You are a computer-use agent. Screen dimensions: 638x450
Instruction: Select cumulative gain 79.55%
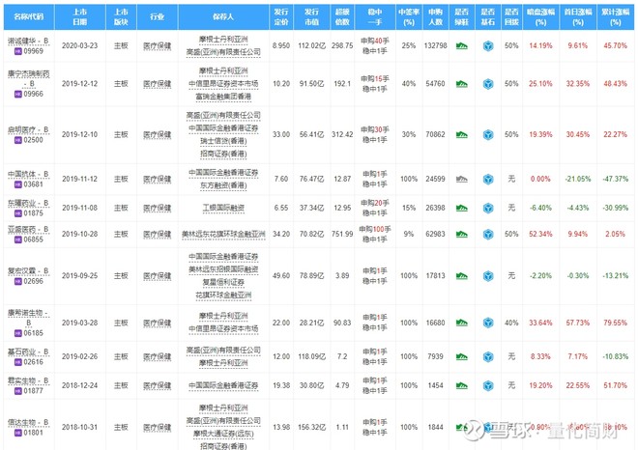point(615,323)
